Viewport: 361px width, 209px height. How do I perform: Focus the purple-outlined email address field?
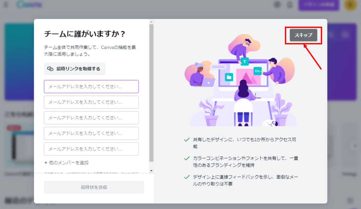(91, 87)
